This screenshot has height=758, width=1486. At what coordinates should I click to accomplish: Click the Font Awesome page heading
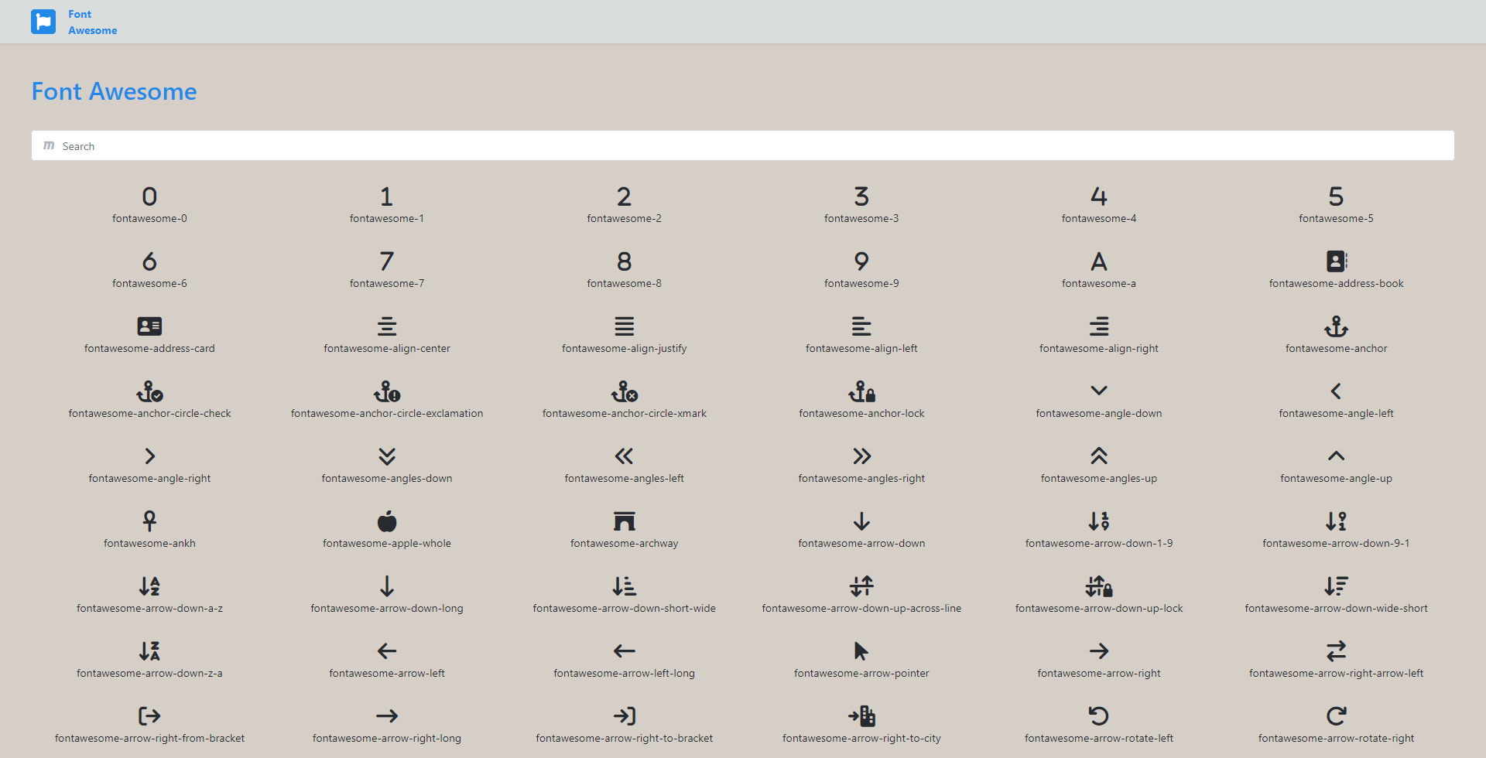click(x=114, y=91)
